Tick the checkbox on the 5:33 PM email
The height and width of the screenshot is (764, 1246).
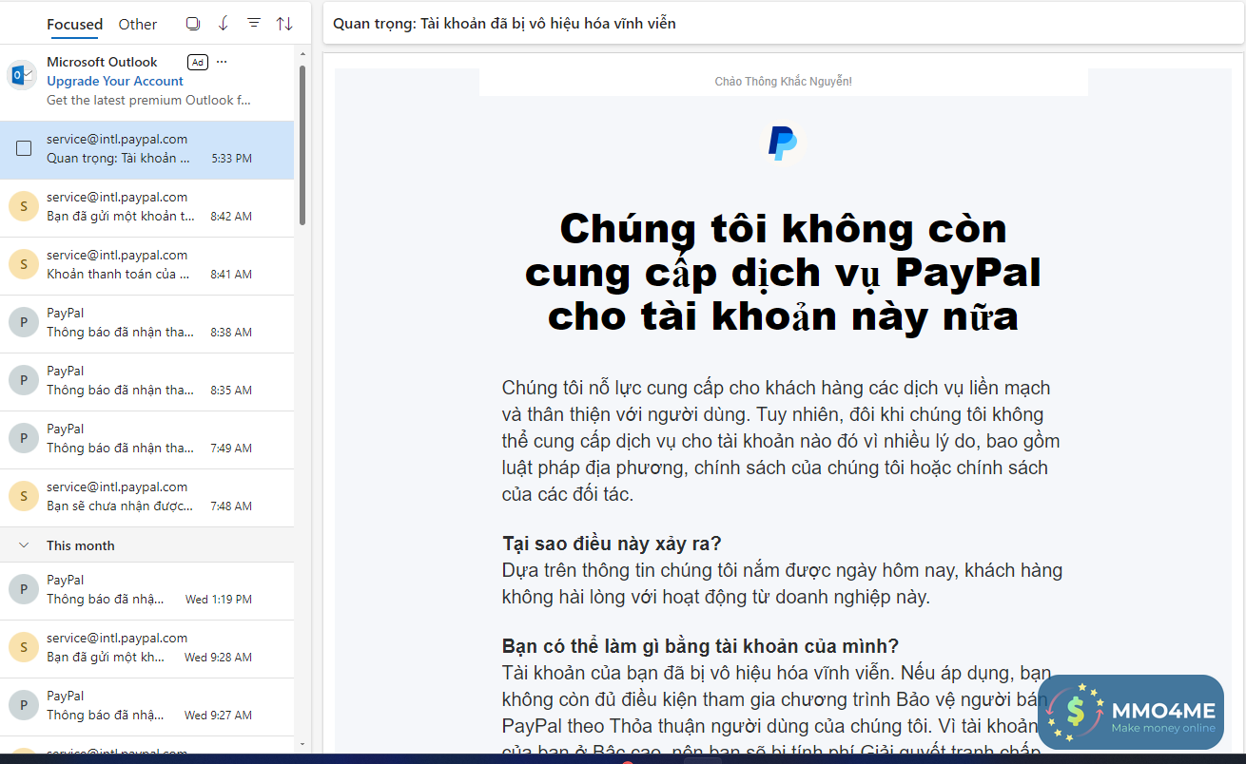click(24, 148)
